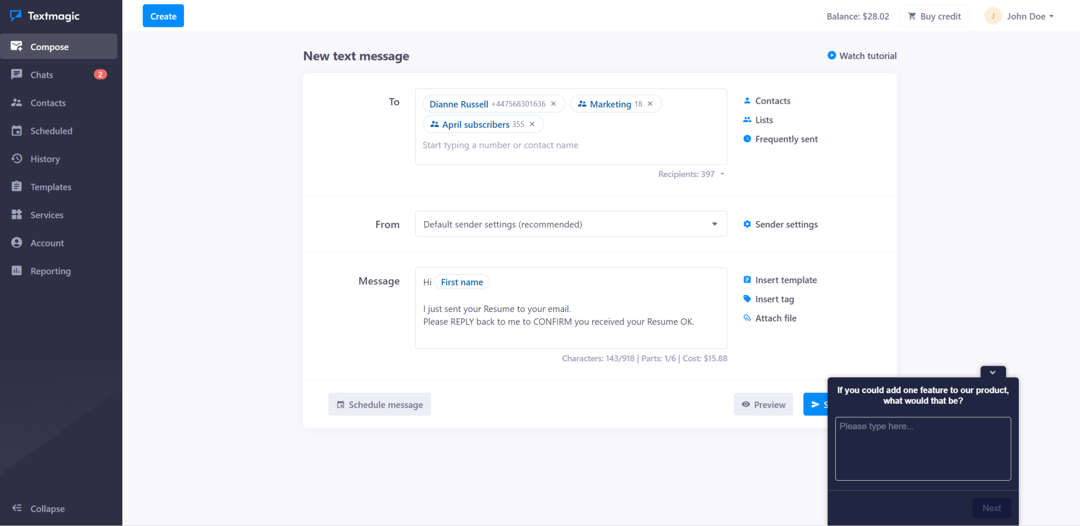Open the John Doe account menu
The height and width of the screenshot is (526, 1080).
point(1026,16)
